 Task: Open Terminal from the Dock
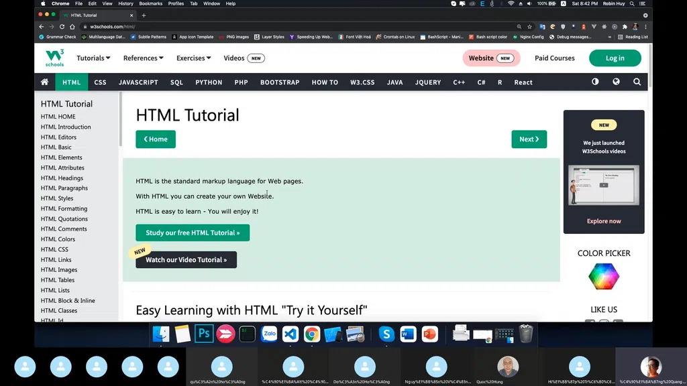247,334
